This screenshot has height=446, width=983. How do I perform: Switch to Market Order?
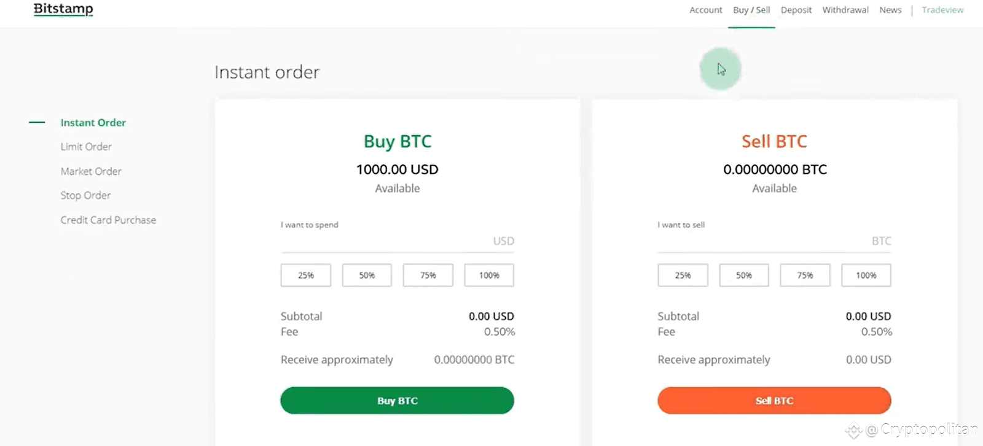[91, 171]
